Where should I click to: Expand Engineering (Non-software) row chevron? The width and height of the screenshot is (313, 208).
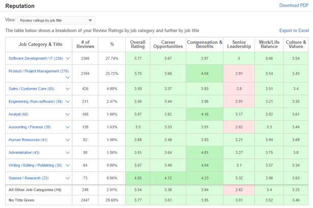68,101
